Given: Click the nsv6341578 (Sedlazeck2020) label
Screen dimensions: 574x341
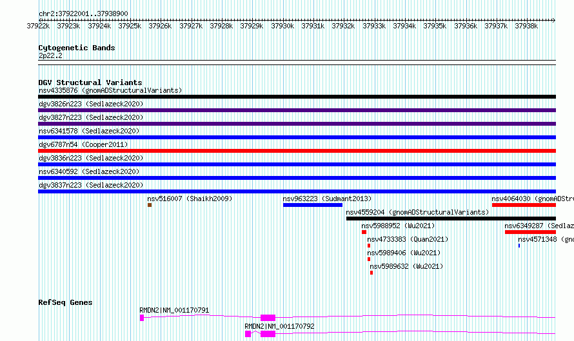Looking at the screenshot, I should click(x=89, y=131).
